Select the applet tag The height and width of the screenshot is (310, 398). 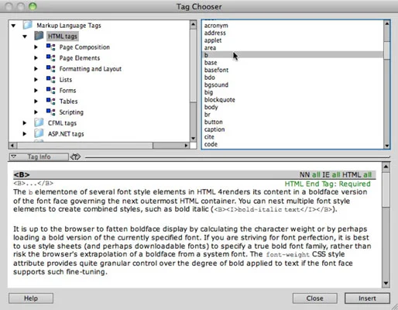click(213, 40)
